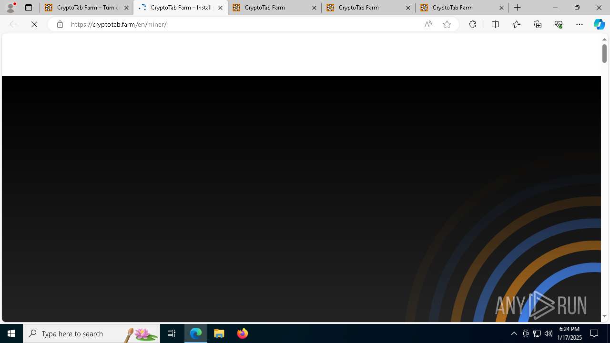
Task: Open the Copilot sidebar
Action: click(x=600, y=24)
